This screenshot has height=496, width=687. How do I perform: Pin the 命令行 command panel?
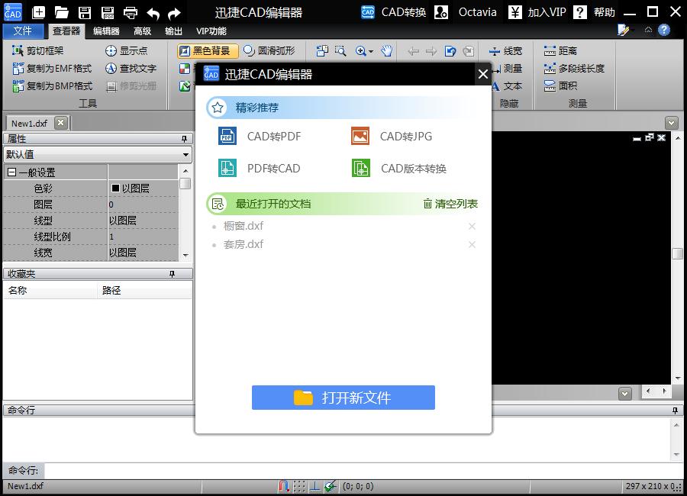click(x=676, y=411)
